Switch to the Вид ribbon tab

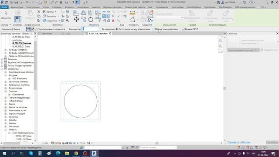[x=150, y=7]
